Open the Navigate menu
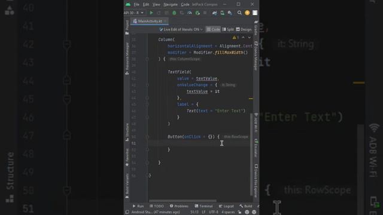 pyautogui.click(x=171, y=4)
